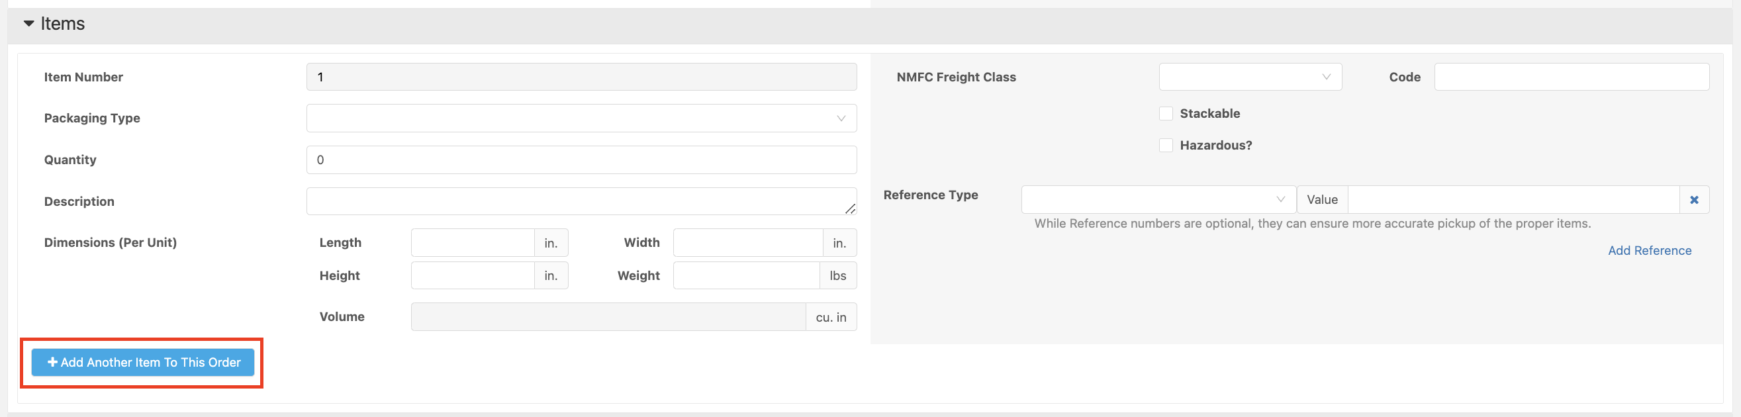Click the Volume field
Image resolution: width=1741 pixels, height=417 pixels.
click(x=608, y=317)
